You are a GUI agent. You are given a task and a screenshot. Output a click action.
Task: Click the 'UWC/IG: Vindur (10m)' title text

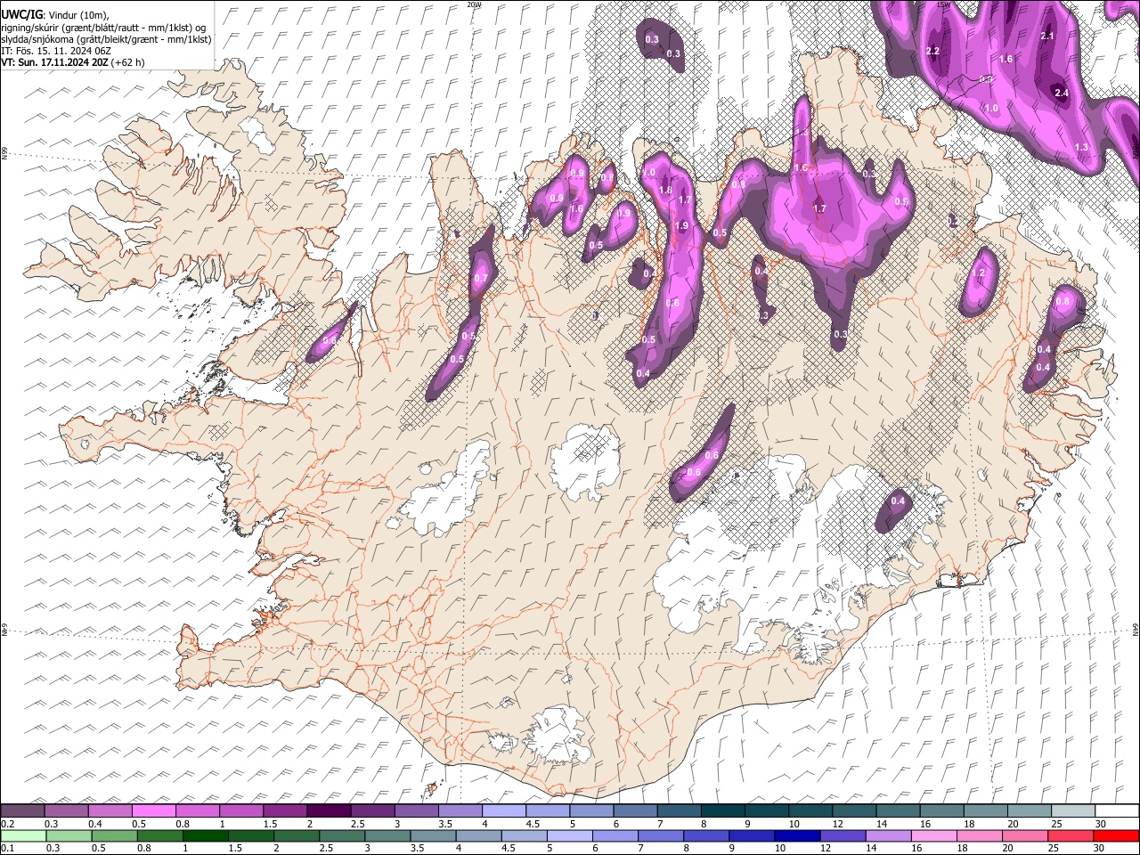click(x=55, y=15)
